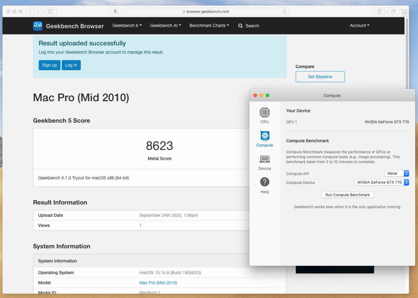Click the Safari Share icon

pyautogui.click(x=379, y=11)
